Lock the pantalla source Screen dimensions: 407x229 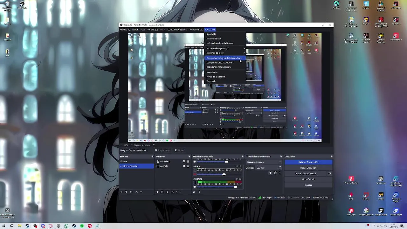pos(188,166)
